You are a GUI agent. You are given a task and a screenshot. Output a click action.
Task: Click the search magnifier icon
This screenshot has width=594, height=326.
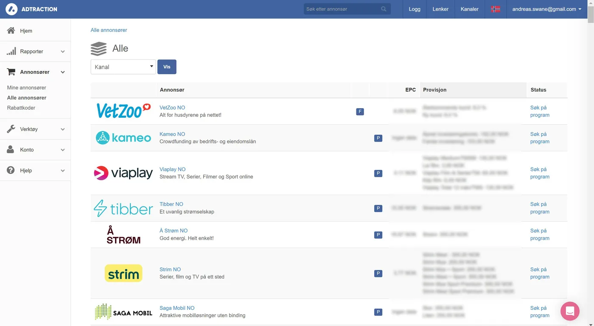coord(384,9)
